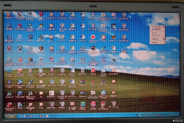Click the green Start button

tap(11, 116)
